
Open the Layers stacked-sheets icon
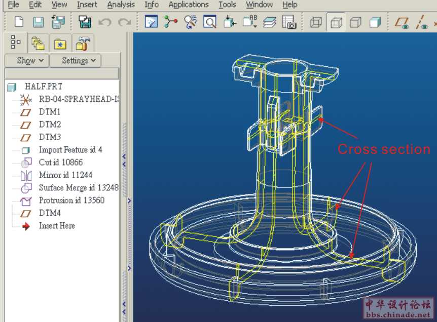pyautogui.click(x=270, y=22)
